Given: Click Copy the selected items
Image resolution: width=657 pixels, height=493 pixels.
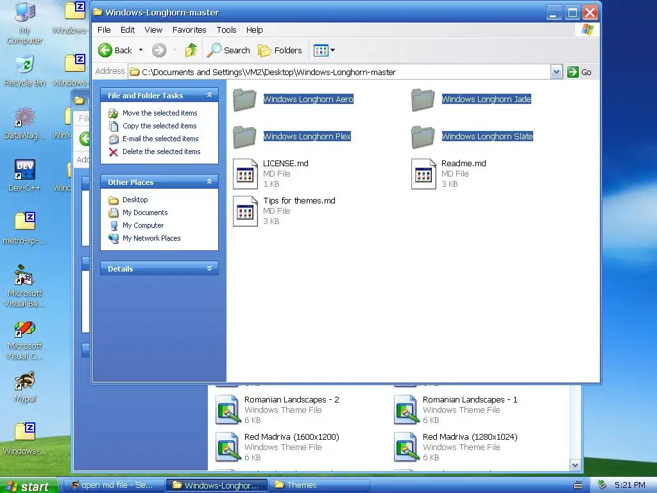Looking at the screenshot, I should [x=159, y=126].
